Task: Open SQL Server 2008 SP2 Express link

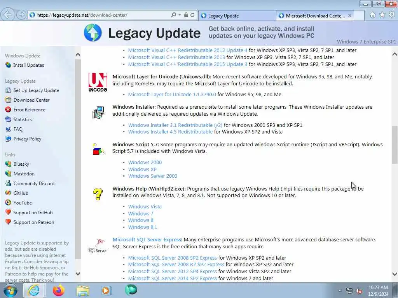Action: click(172, 258)
